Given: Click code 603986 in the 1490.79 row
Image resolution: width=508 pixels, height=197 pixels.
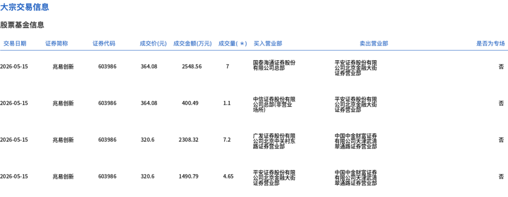Looking at the screenshot, I should pos(107,176).
